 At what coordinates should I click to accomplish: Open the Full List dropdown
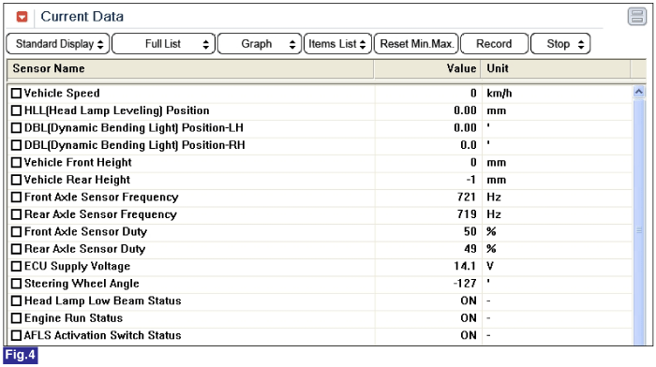tap(164, 44)
